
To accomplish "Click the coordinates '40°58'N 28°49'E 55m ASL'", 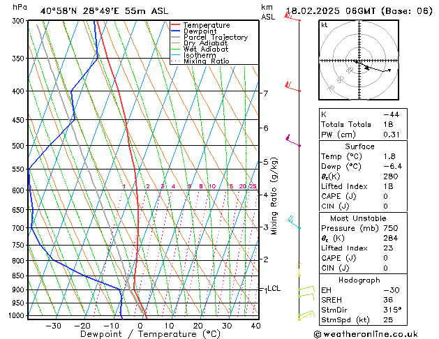I will 104,11.
